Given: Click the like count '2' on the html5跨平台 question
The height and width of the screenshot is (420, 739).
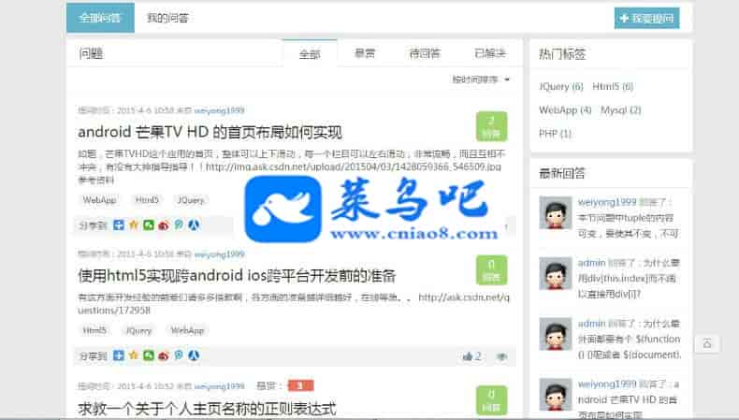Looking at the screenshot, I should (x=478, y=356).
